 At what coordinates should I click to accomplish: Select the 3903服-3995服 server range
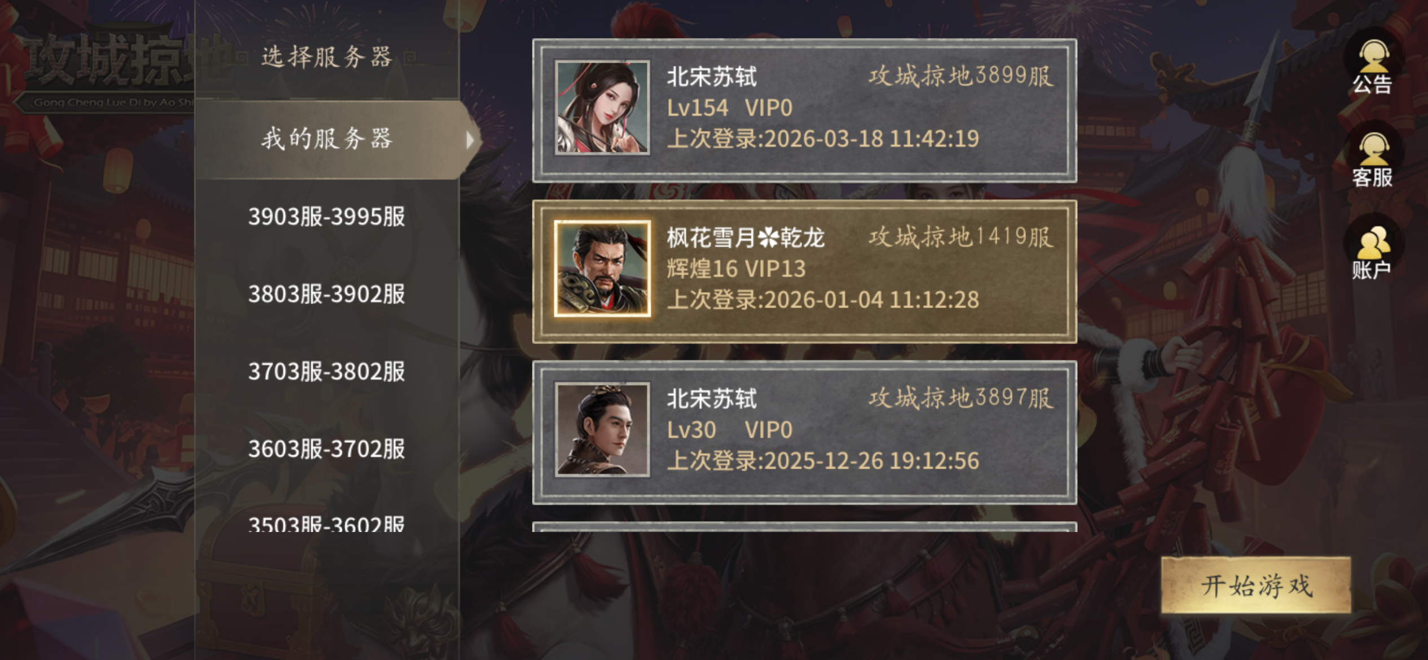point(327,217)
